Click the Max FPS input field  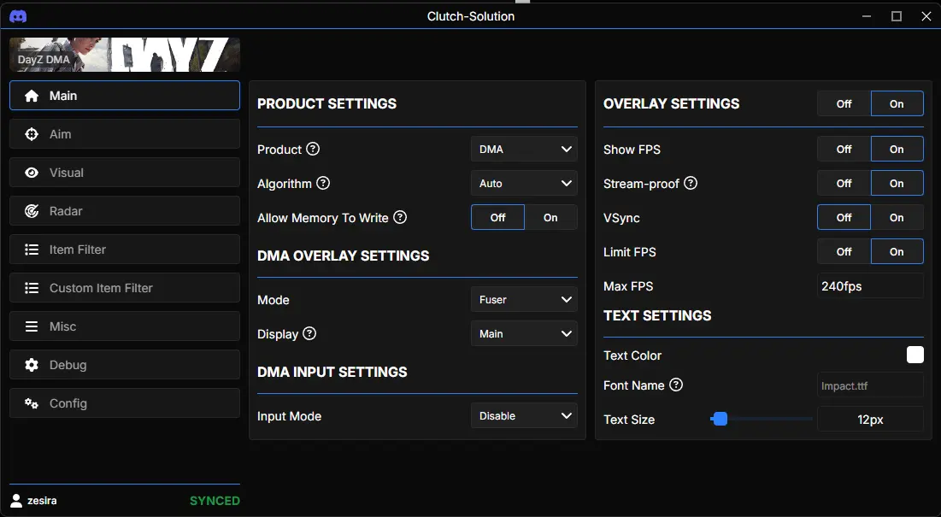(x=870, y=285)
